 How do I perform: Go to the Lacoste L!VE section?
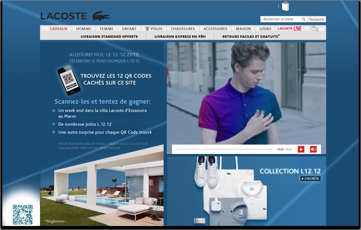point(290,29)
